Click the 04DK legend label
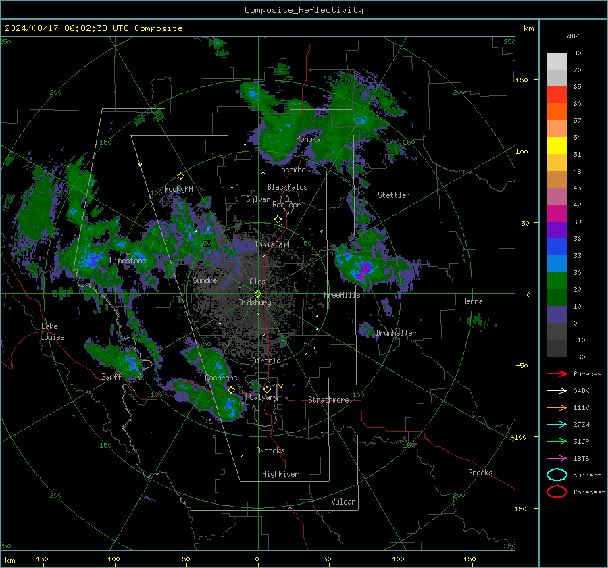The height and width of the screenshot is (568, 608). [581, 391]
